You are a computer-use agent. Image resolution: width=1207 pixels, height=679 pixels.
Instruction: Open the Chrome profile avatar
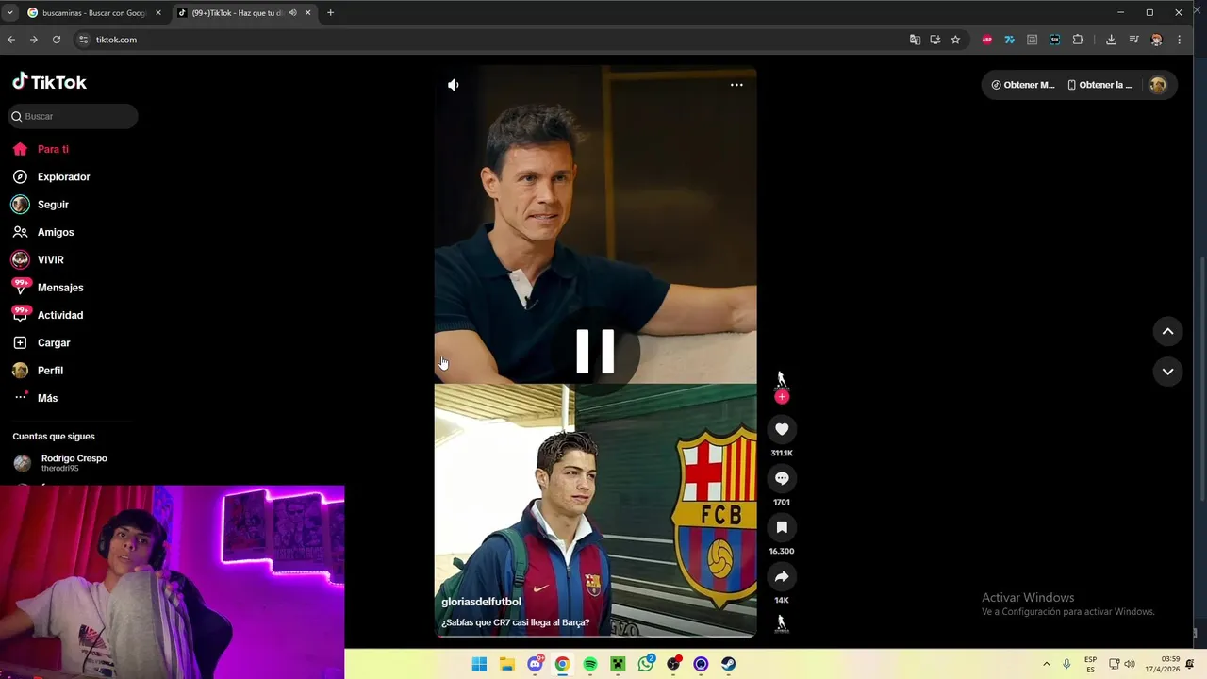[1157, 40]
